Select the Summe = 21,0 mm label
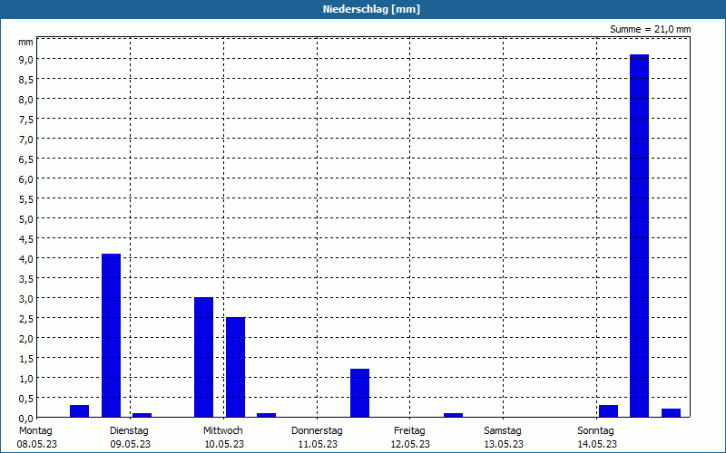 click(650, 29)
